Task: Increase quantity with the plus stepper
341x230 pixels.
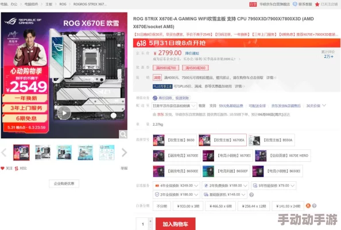Action: (x=150, y=221)
